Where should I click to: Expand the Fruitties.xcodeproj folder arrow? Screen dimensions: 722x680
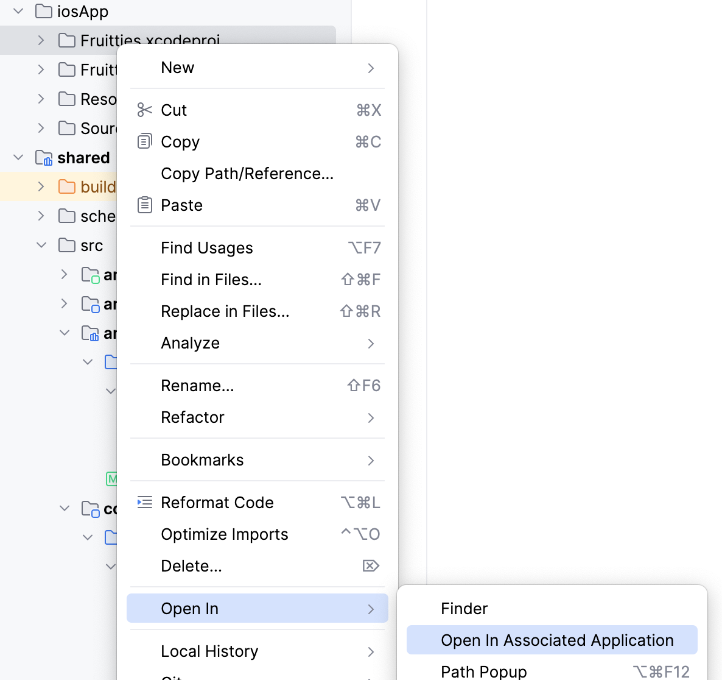tap(41, 41)
